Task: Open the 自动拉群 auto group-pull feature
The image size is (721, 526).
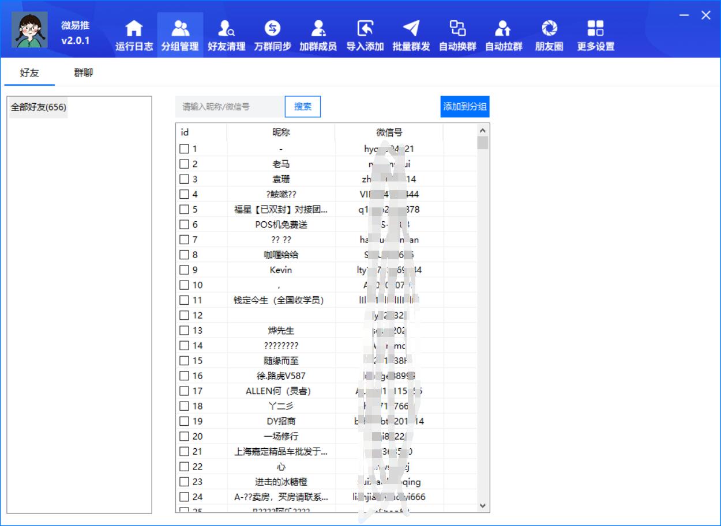Action: tap(503, 32)
